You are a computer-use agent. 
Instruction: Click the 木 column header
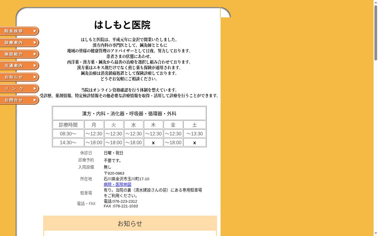(153, 125)
